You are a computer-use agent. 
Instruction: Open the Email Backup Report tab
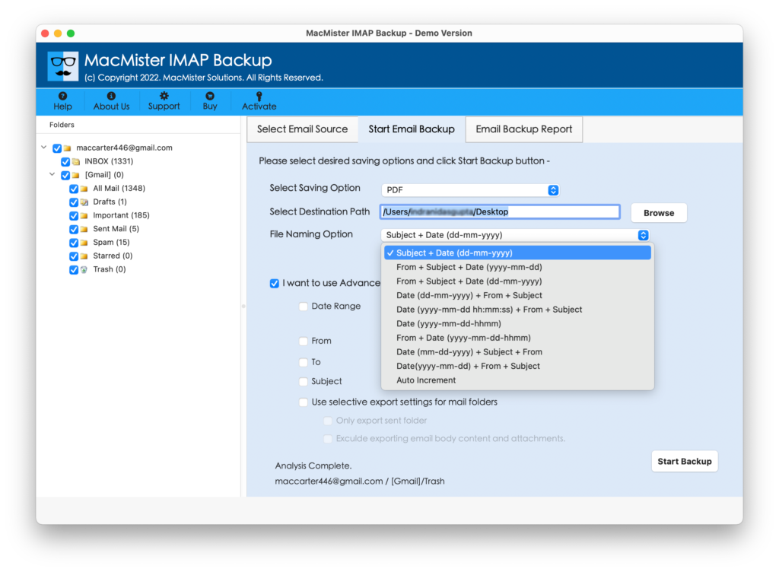(x=523, y=129)
